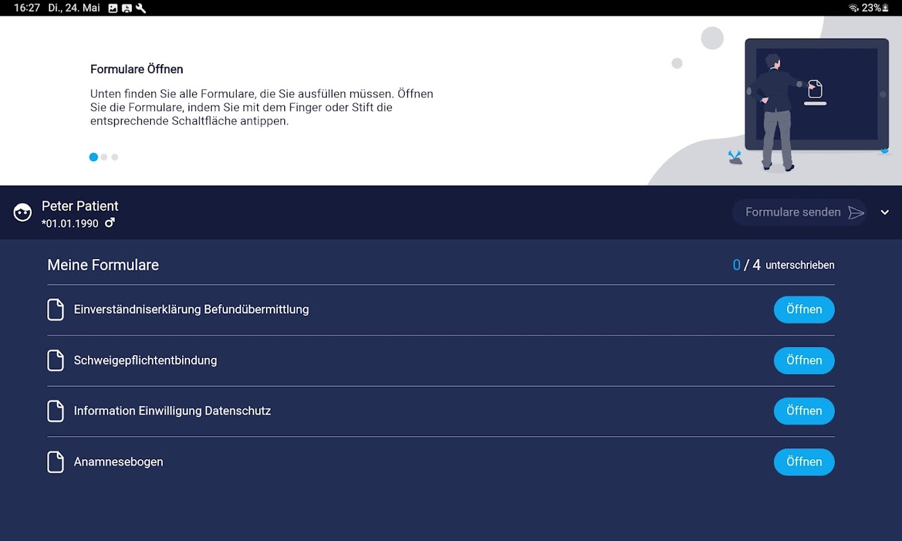This screenshot has width=902, height=541.
Task: Click the battery 23% indicator
Action: click(x=875, y=8)
